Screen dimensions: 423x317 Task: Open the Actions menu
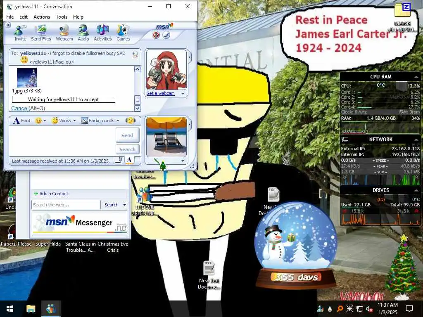[x=42, y=17]
